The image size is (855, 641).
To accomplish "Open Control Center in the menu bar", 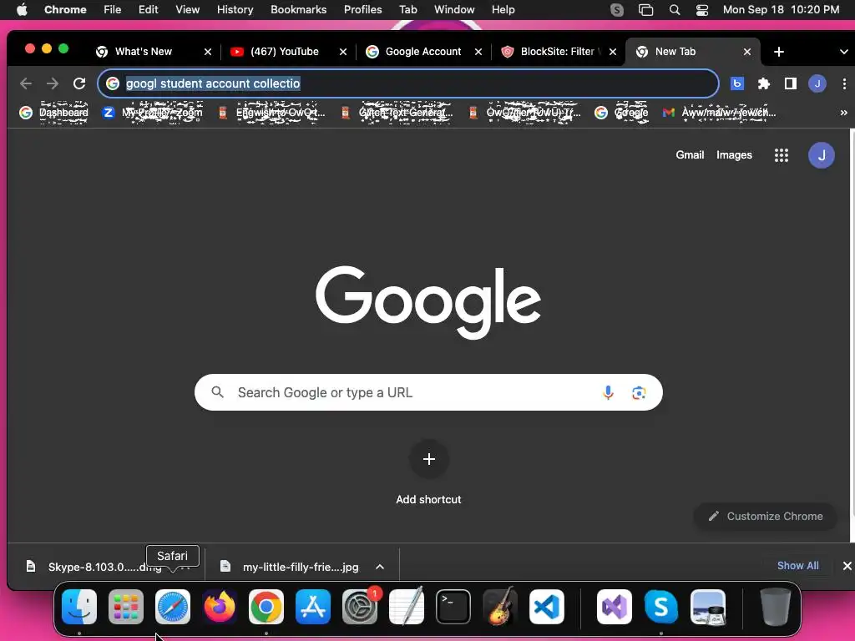I will coord(702,10).
